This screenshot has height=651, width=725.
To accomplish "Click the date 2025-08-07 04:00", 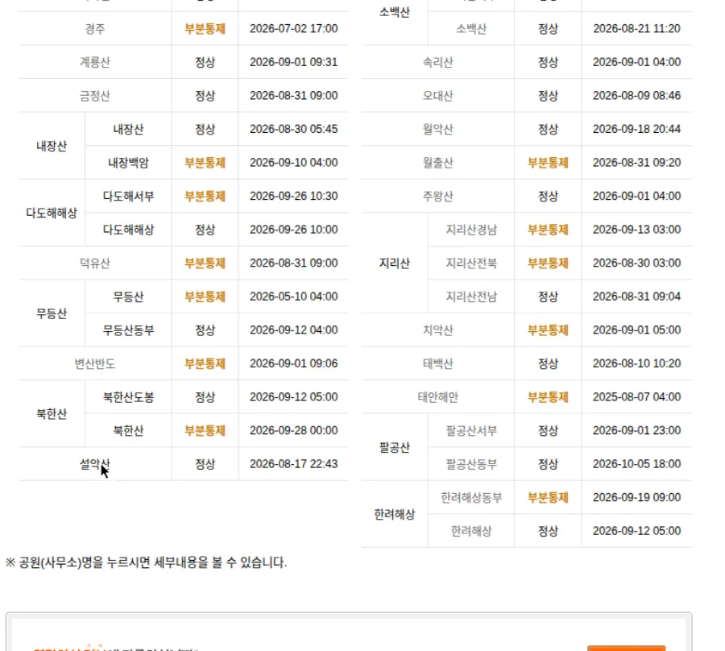I will 636,397.
